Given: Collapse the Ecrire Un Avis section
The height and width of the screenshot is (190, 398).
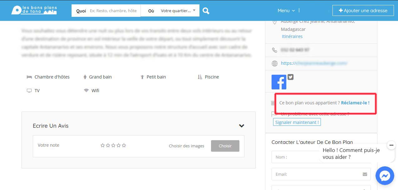Looking at the screenshot, I should [x=241, y=126].
